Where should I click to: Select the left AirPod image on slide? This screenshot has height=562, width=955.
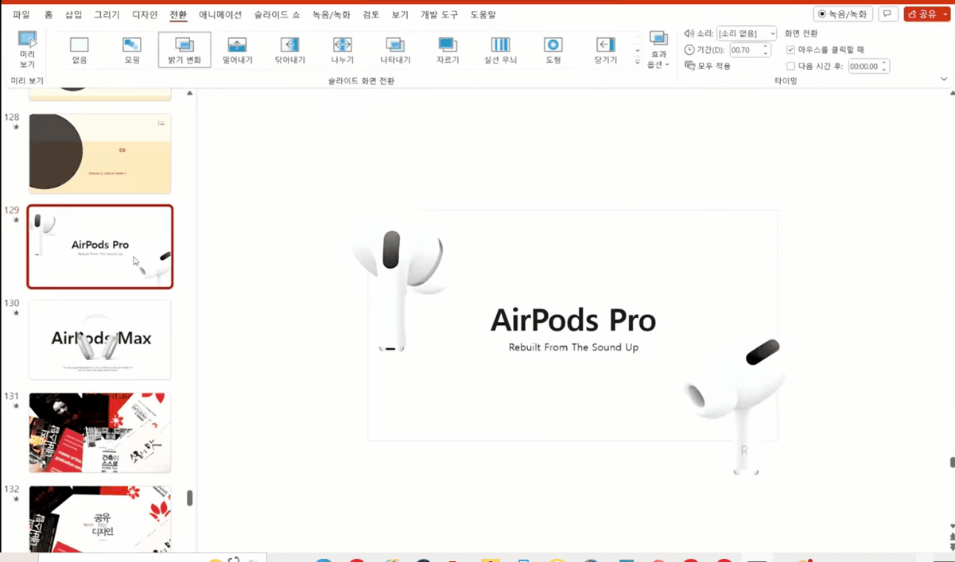point(398,286)
